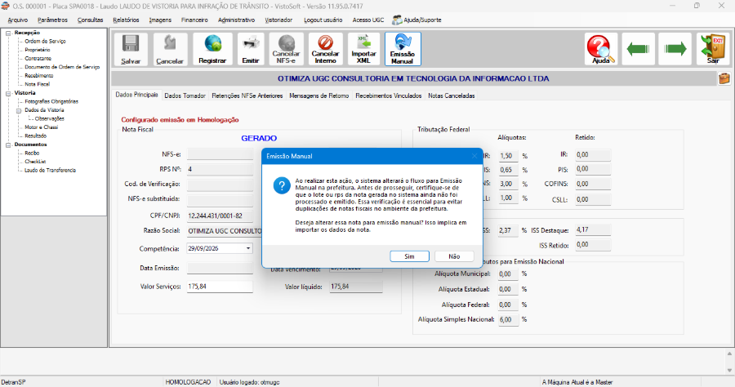This screenshot has width=735, height=387.
Task: Select Recebimento in the tree
Action: (x=39, y=75)
